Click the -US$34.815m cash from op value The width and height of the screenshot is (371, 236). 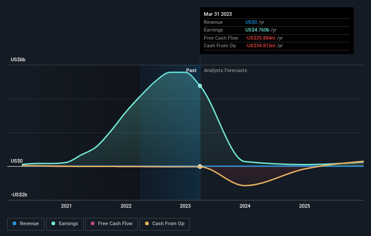tap(260, 46)
